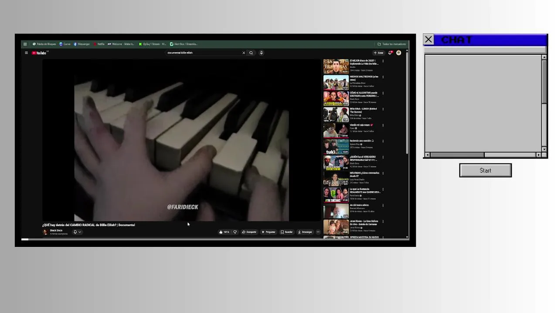
Task: Open options for 'MELISMAS' video
Action: click(x=383, y=173)
